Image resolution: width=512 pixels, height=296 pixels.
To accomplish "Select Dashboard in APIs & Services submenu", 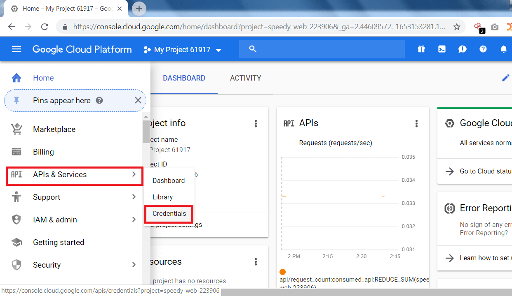I will (x=169, y=180).
